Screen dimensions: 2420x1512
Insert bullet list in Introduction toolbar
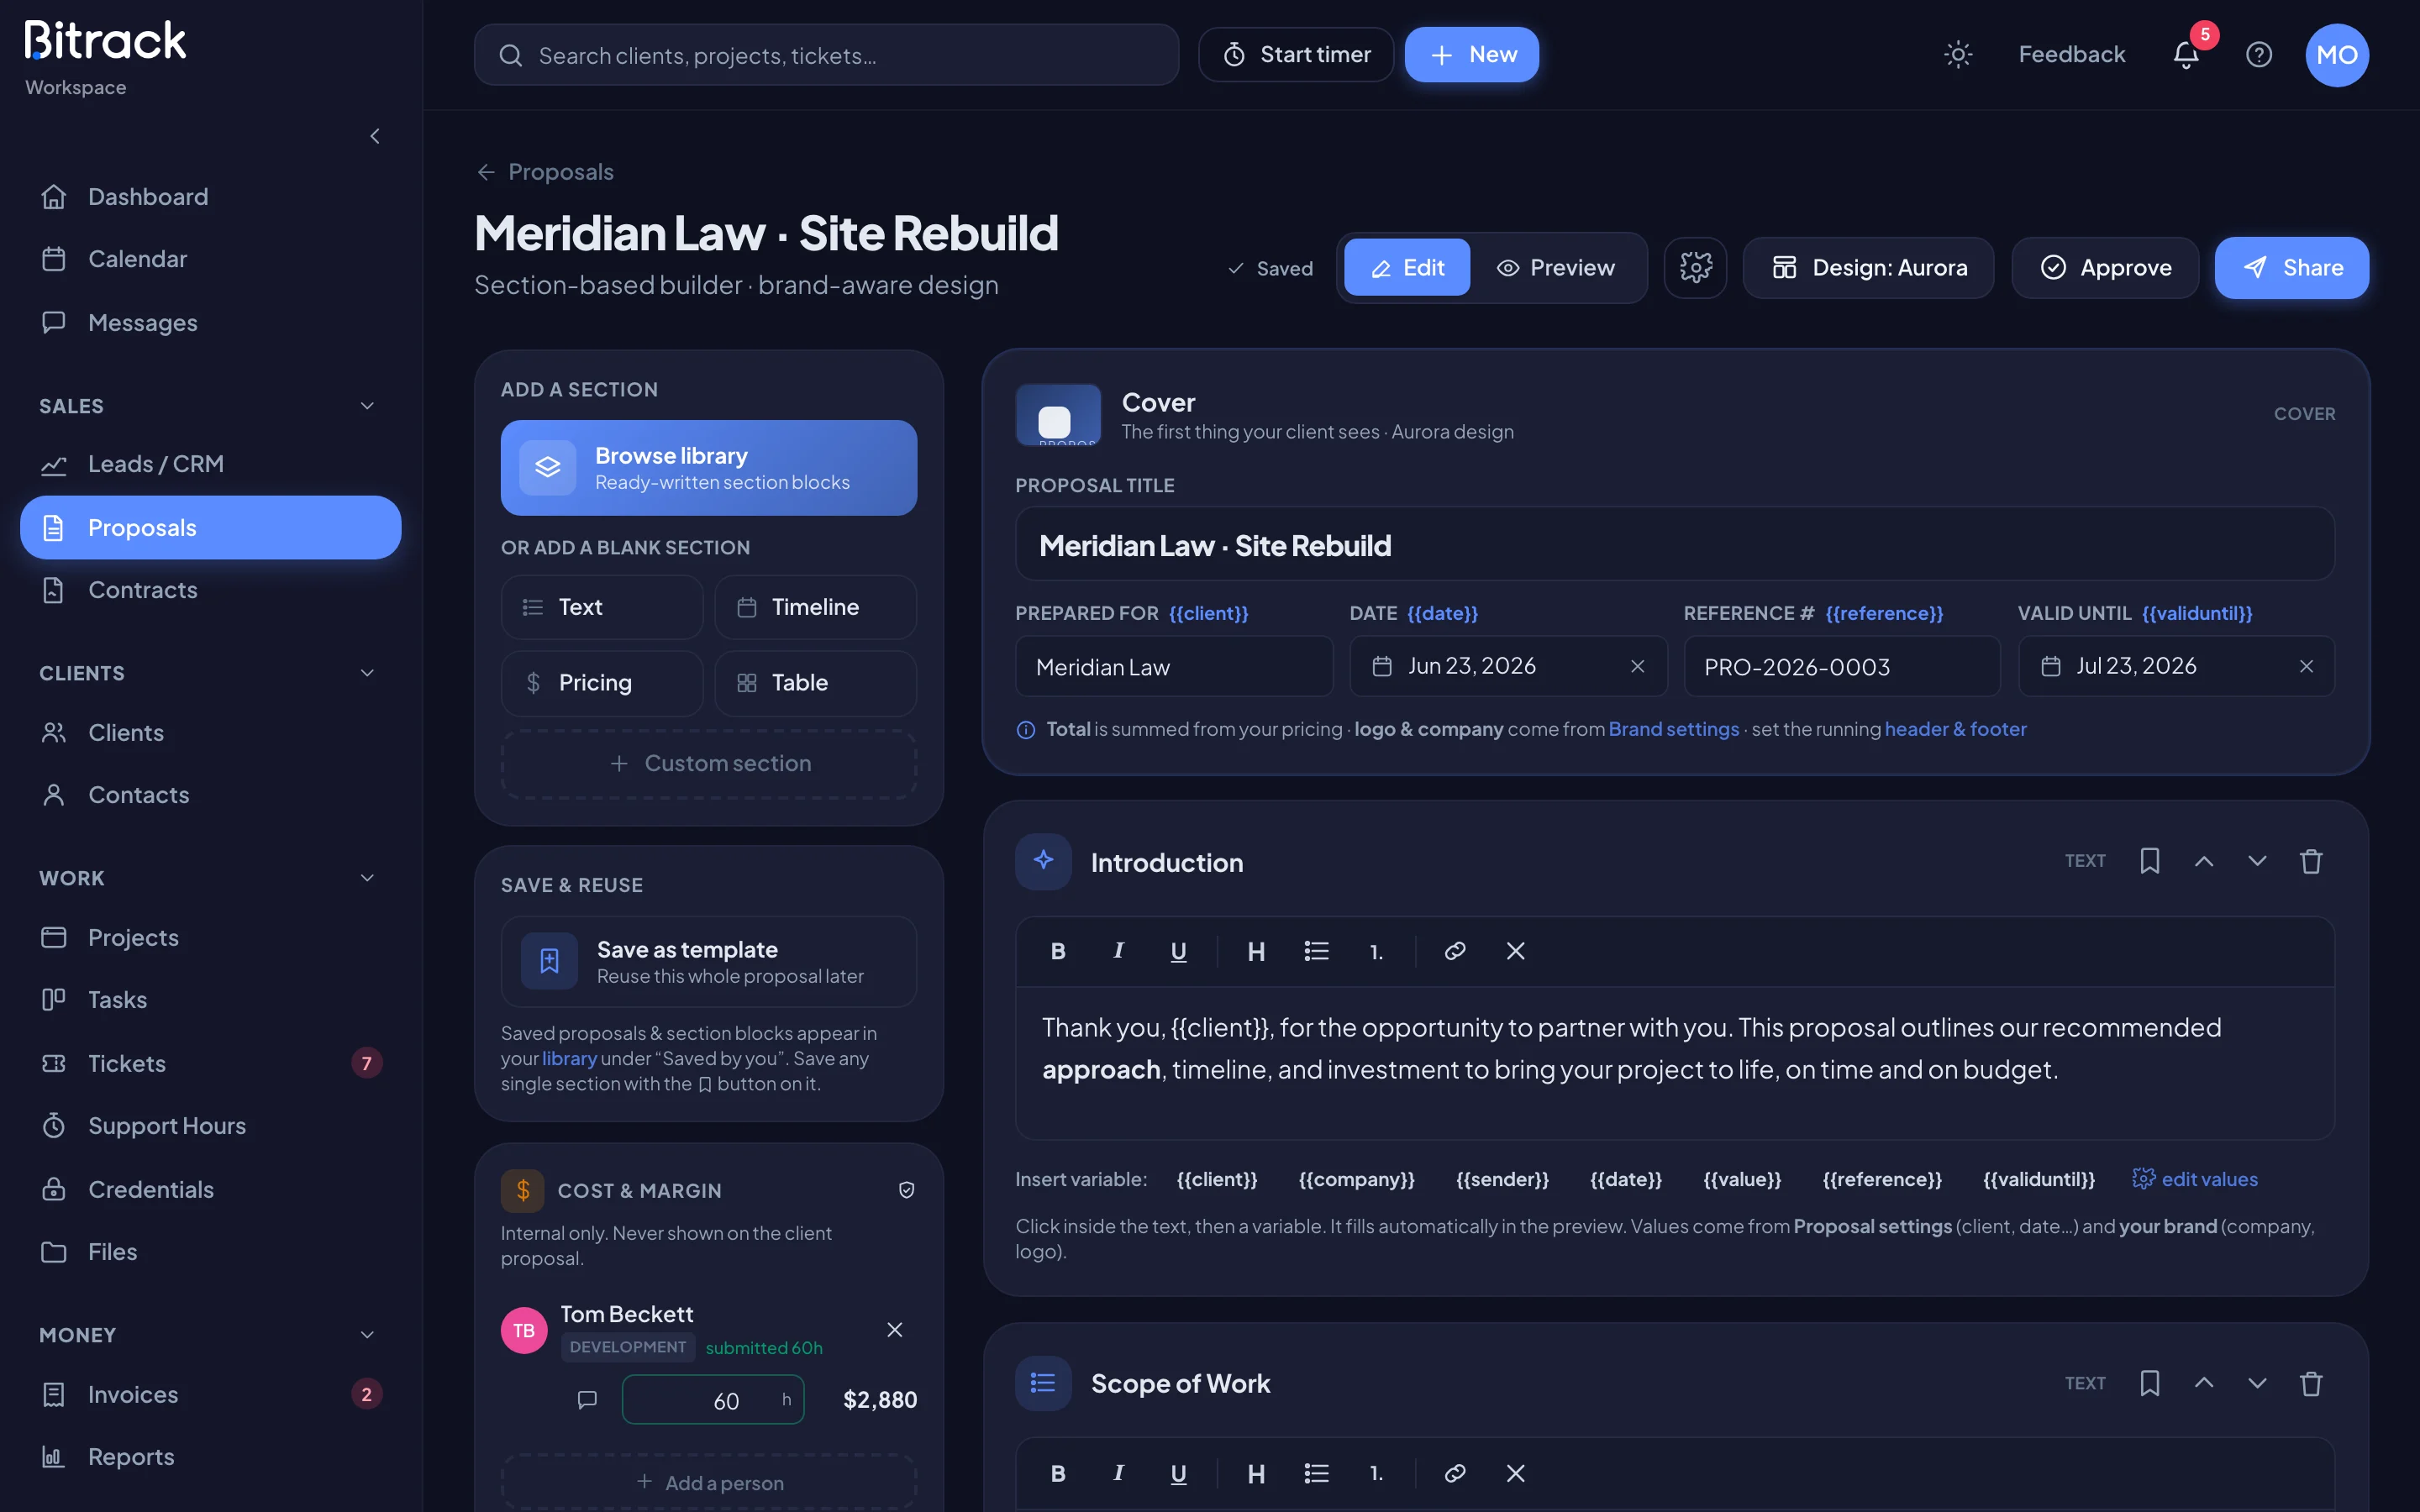pos(1316,951)
